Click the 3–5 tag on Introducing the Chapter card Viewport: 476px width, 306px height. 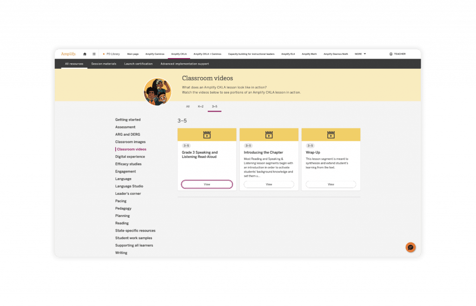(x=248, y=146)
